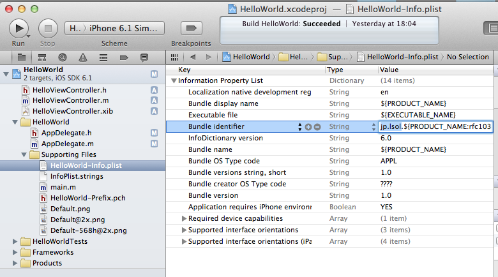498x277 pixels.
Task: Click the HelloWorld.xcodeproj title icon
Action: pyautogui.click(x=232, y=9)
